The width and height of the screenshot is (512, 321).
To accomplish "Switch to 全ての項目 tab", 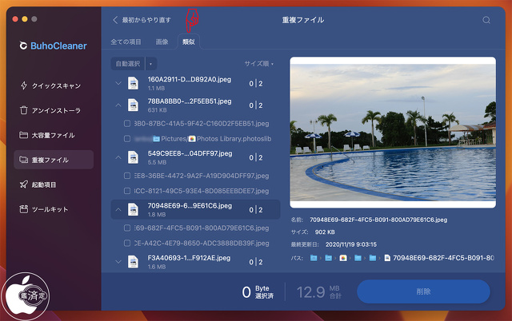I will 126,42.
